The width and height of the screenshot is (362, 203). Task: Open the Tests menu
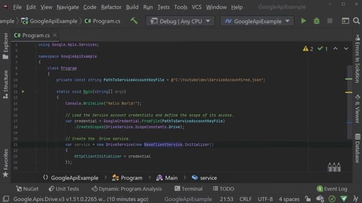[x=163, y=7]
